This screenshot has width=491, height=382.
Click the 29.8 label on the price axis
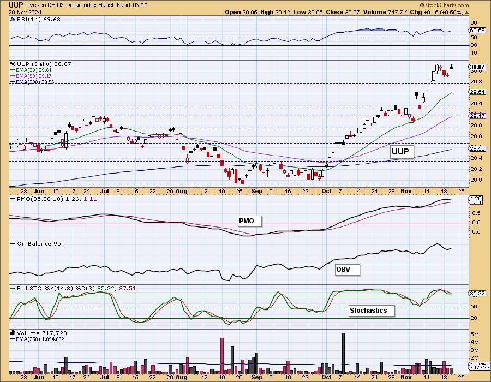(476, 82)
